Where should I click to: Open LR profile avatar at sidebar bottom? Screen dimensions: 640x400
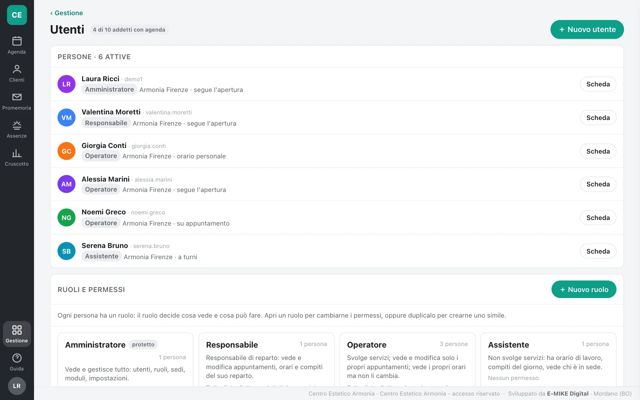click(x=17, y=386)
